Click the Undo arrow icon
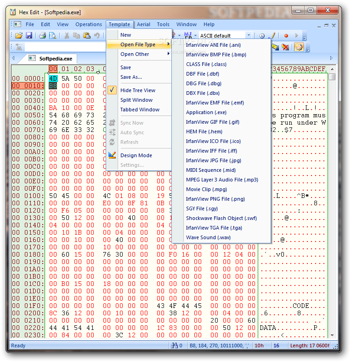351x362 pixels. pyautogui.click(x=97, y=36)
